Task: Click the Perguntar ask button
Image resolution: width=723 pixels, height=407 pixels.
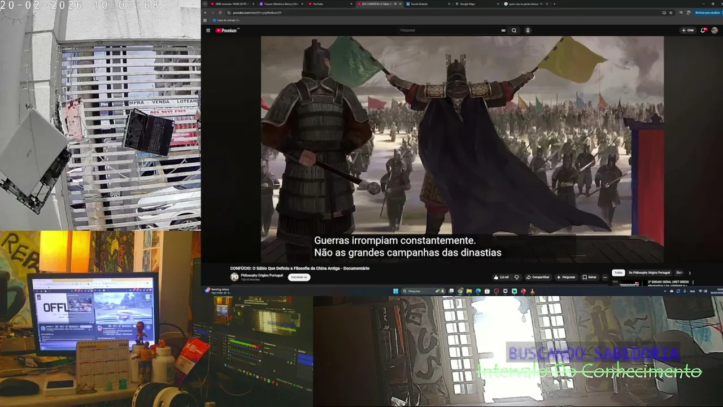Action: (x=566, y=277)
